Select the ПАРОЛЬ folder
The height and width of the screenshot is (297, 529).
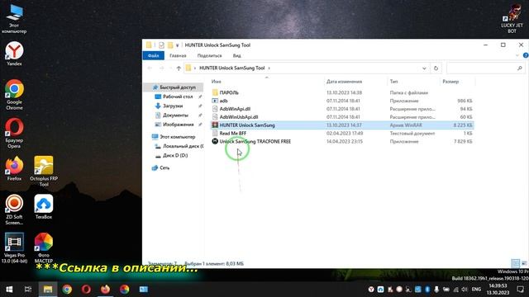pyautogui.click(x=342, y=92)
